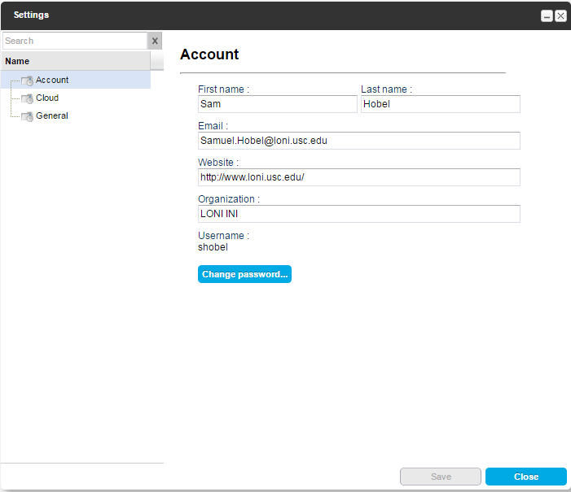The width and height of the screenshot is (571, 492).
Task: Click the blue Close button
Action: (x=526, y=477)
